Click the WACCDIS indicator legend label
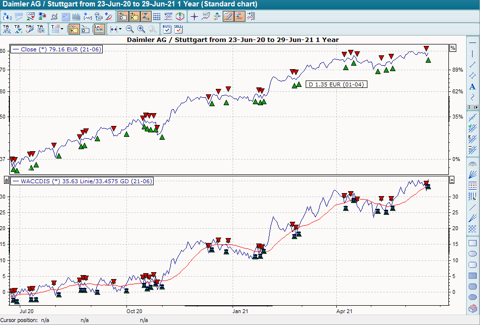This screenshot has height=325, width=480. coord(81,181)
